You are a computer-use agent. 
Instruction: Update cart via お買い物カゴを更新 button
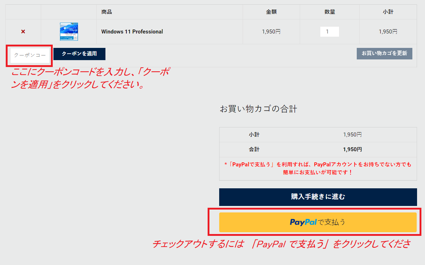384,53
